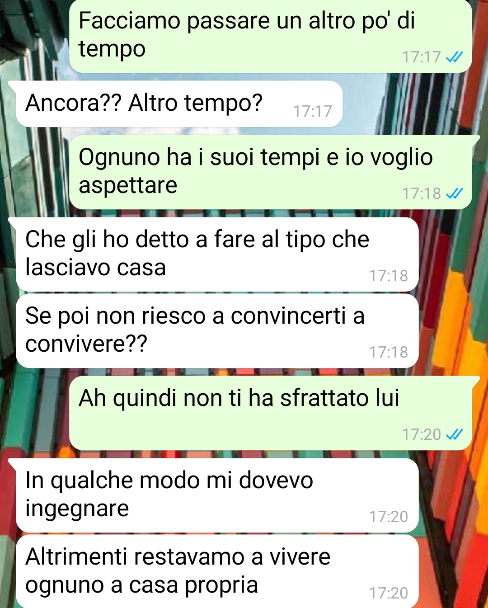Select message 'Ancora?? Altro tempo?'
This screenshot has height=608, width=488.
pyautogui.click(x=179, y=104)
